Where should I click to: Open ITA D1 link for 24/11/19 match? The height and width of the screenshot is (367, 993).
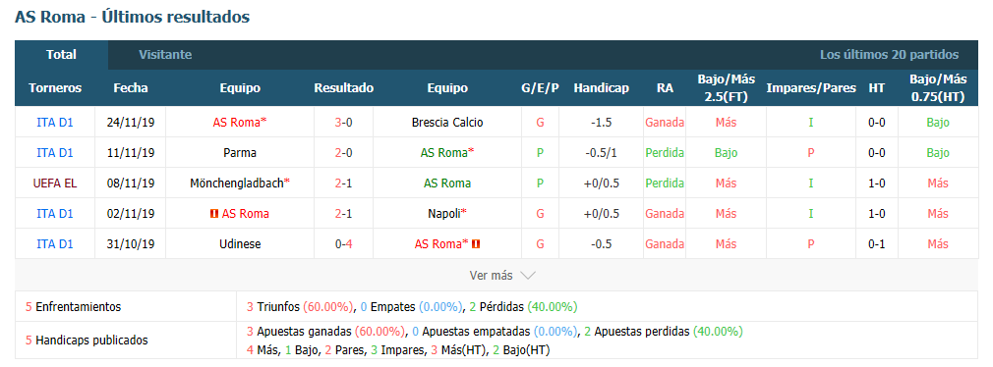coord(55,123)
